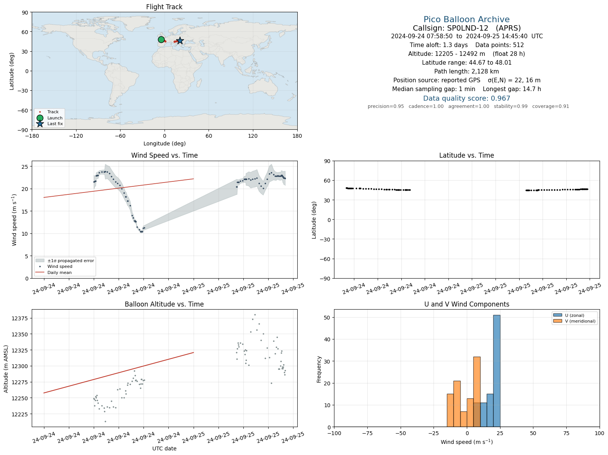This screenshot has width=608, height=455.
Task: Click the 'Path length: 2,128 km' text
Action: pos(466,72)
